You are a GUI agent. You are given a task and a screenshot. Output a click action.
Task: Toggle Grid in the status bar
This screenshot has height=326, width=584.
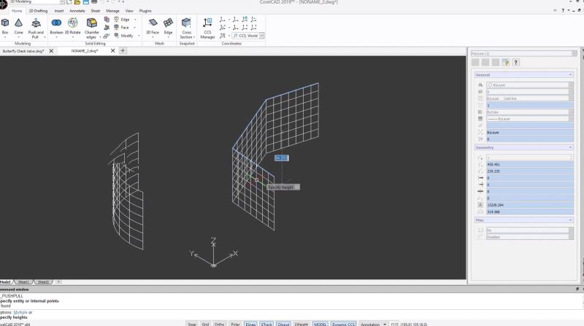tap(205, 324)
